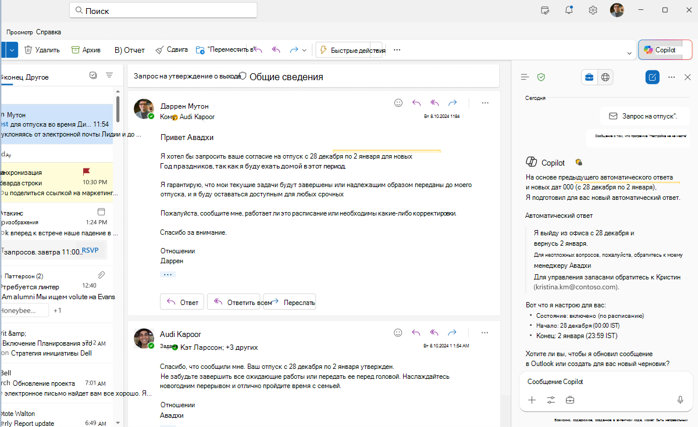Click the red flag on the synchronization email
Image resolution: width=698 pixels, height=427 pixels.
pos(87,171)
